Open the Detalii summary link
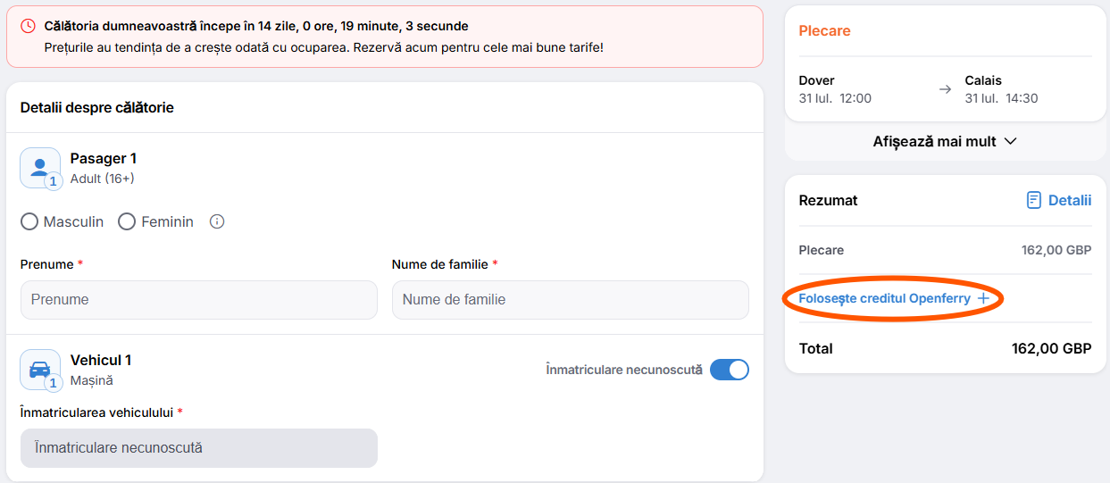 (1058, 200)
